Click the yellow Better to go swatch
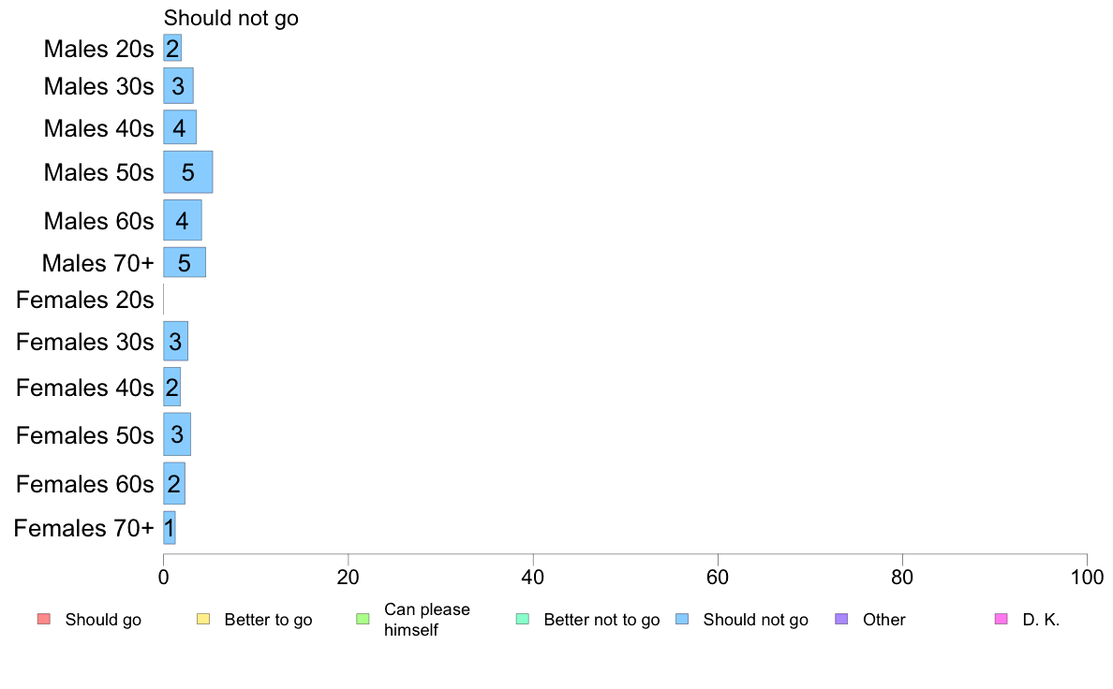1113x689 pixels. 203,619
